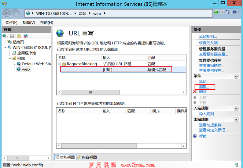Click the Forward navigation arrow button

pyautogui.click(x=16, y=14)
